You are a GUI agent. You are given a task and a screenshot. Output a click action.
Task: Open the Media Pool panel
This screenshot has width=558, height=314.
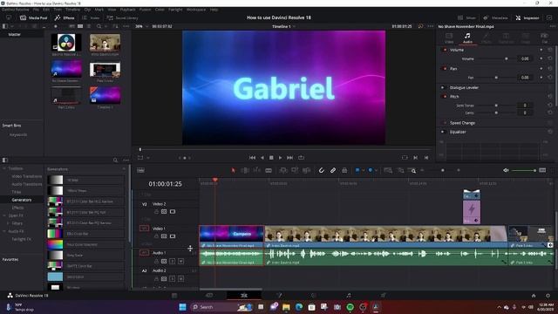point(33,17)
